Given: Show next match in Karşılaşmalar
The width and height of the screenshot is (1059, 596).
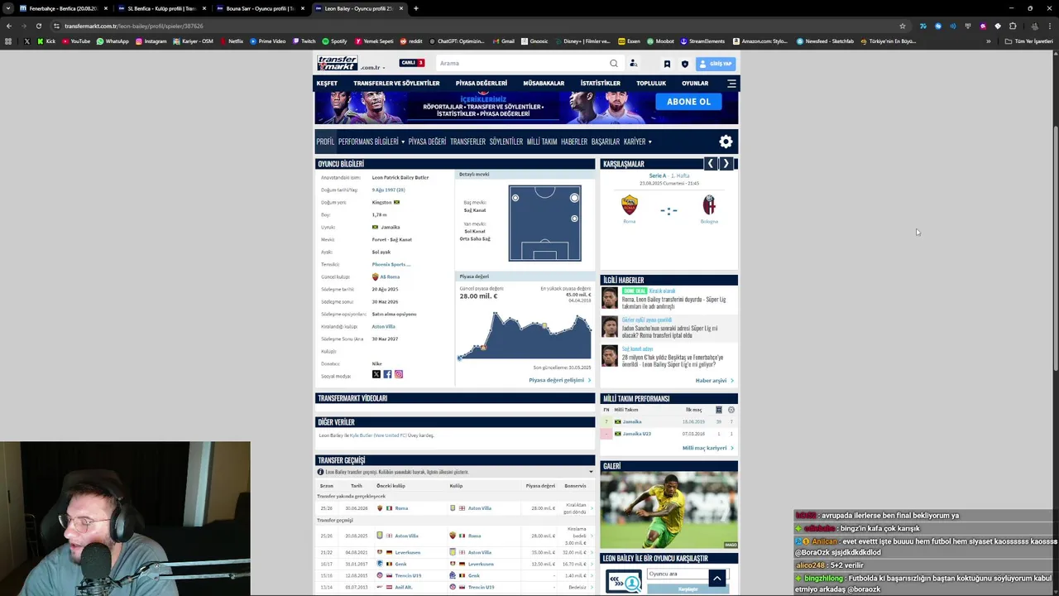Looking at the screenshot, I should tap(726, 164).
